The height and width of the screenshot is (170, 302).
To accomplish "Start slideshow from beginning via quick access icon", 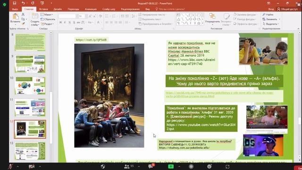I will [42, 3].
